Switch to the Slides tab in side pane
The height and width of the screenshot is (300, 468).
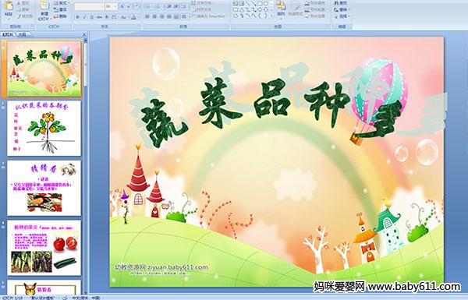coord(8,34)
